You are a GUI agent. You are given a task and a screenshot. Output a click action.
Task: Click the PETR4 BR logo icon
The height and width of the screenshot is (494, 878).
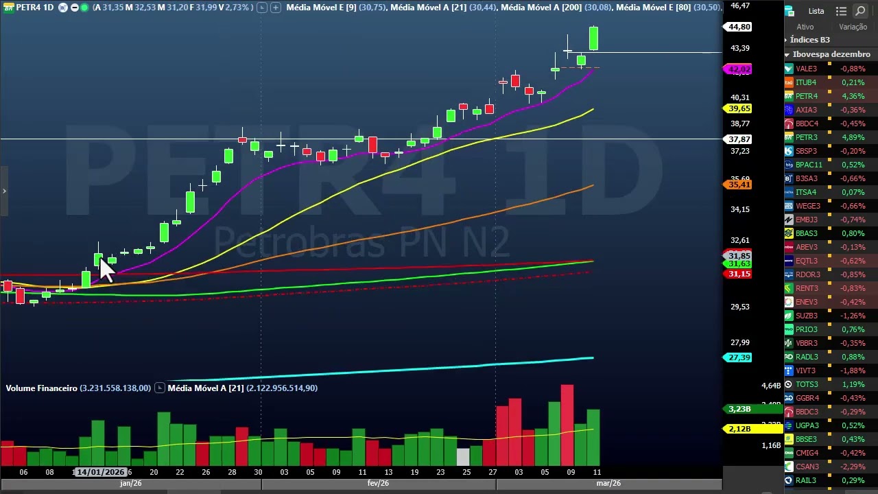tap(789, 96)
